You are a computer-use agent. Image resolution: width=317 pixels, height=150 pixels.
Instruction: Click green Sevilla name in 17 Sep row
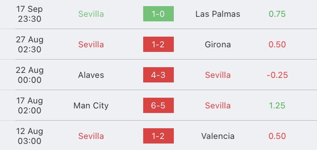click(91, 14)
